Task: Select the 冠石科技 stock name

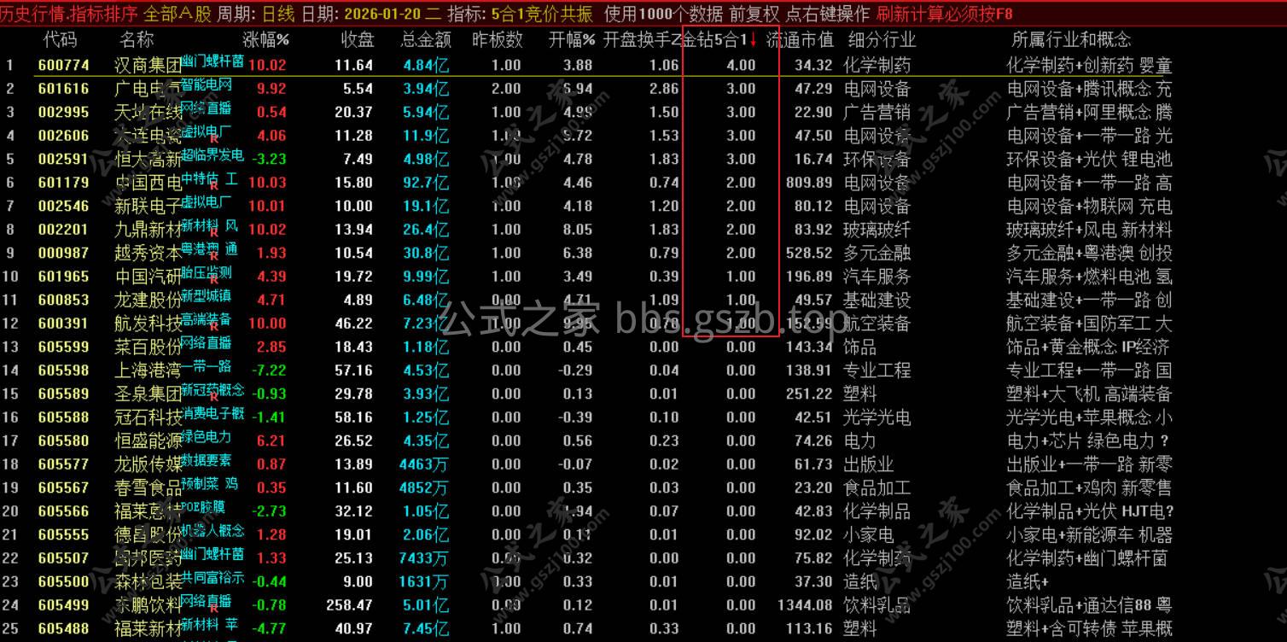Action: click(148, 417)
